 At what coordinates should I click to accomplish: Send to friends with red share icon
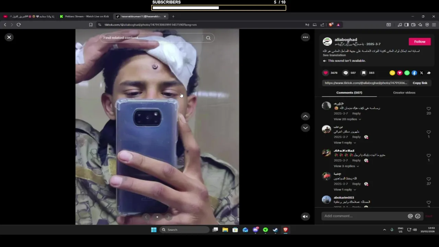click(400, 73)
